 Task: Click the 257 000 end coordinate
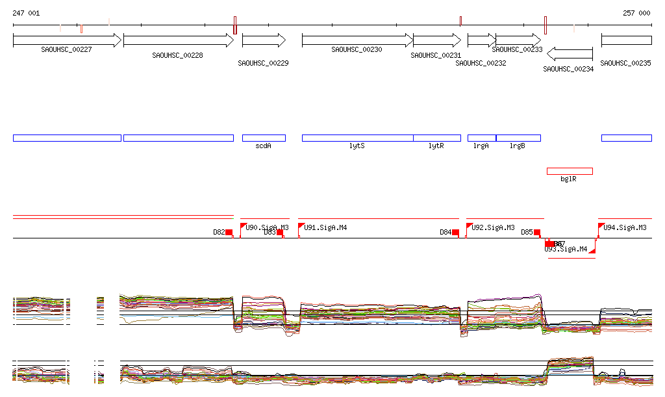pos(636,13)
